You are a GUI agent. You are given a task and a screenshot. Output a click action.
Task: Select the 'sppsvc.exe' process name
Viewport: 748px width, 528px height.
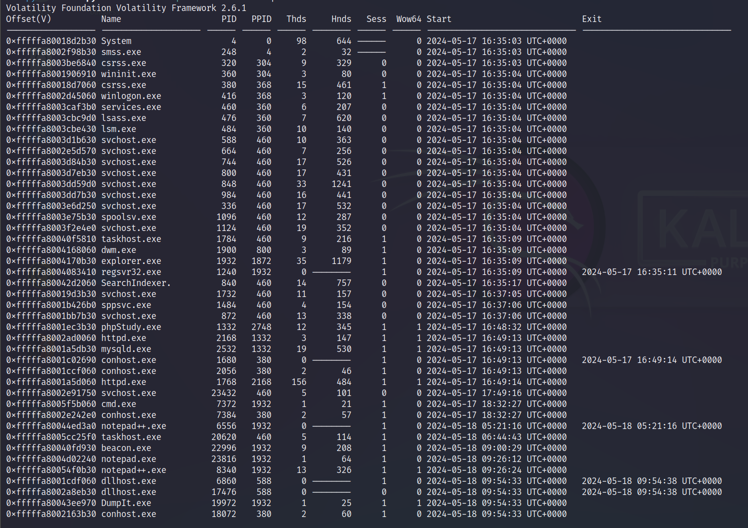pyautogui.click(x=126, y=305)
